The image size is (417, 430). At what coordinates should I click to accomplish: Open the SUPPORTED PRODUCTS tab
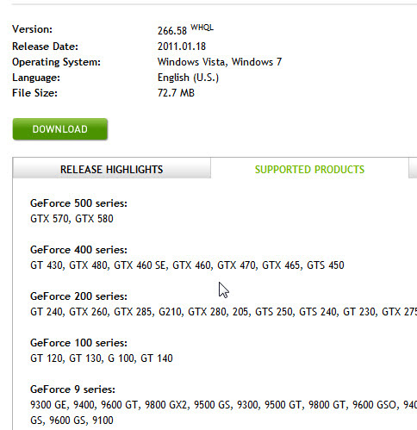click(309, 169)
